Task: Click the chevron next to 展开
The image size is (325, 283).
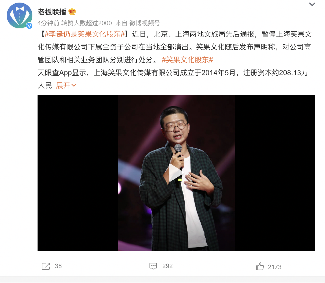Action: [74, 85]
